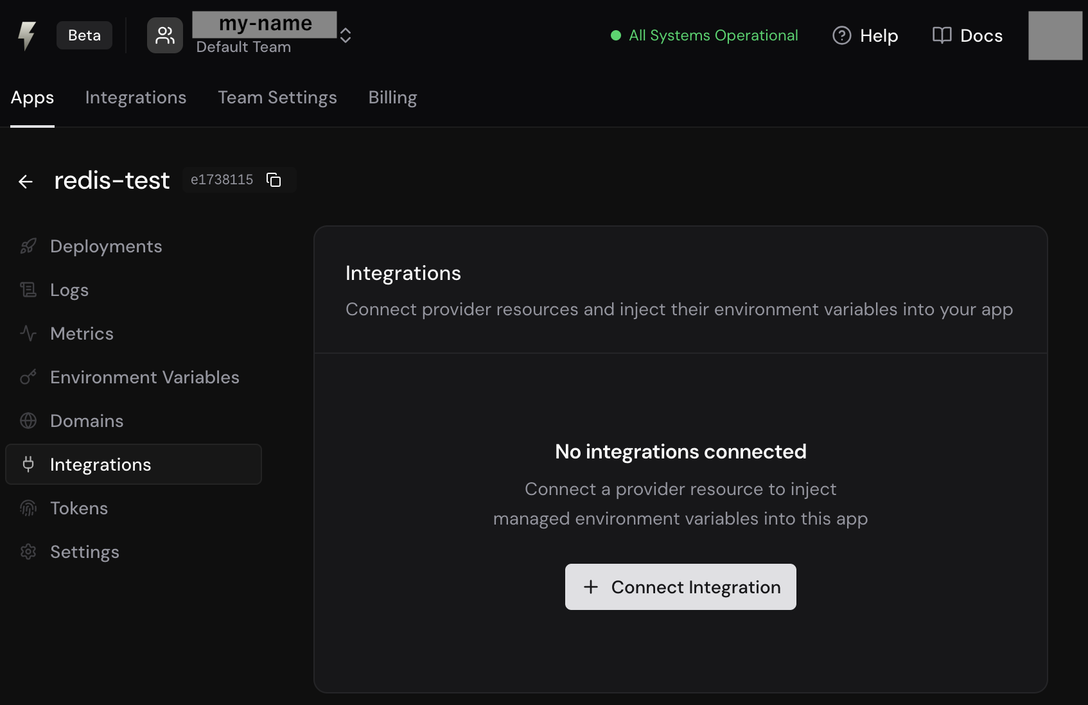Open the Docs link
This screenshot has width=1088, height=705.
(x=967, y=35)
